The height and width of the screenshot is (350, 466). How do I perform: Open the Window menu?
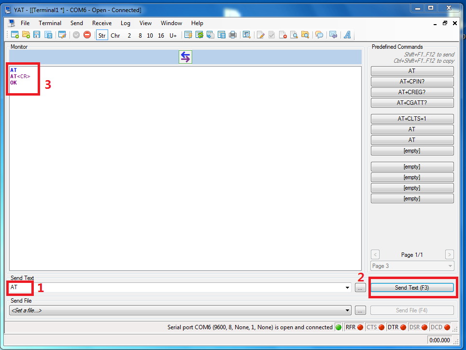click(171, 23)
